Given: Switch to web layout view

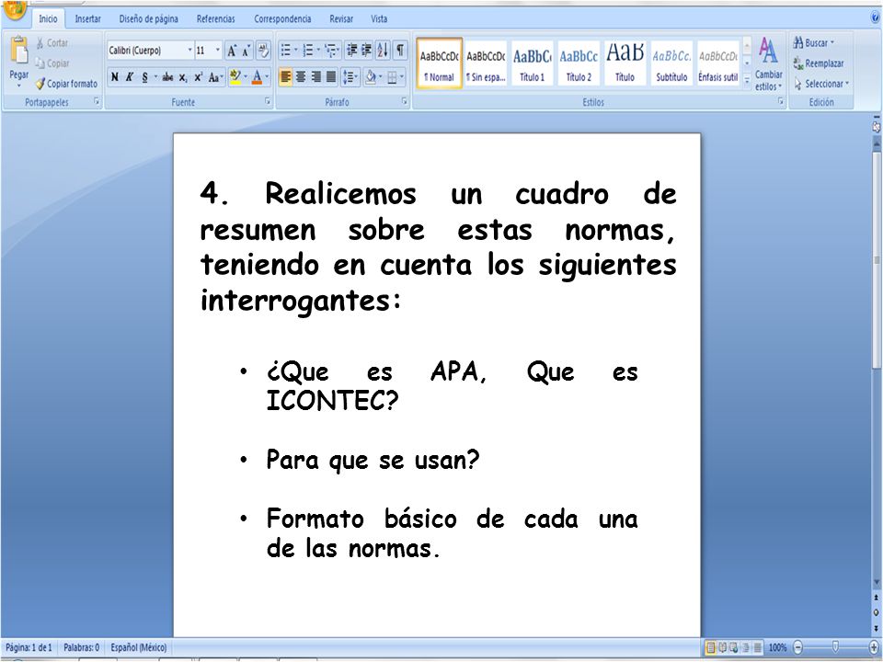Looking at the screenshot, I should [734, 647].
